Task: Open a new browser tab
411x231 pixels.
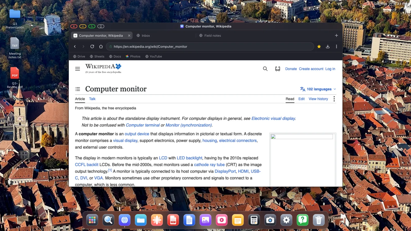Action: click(337, 35)
